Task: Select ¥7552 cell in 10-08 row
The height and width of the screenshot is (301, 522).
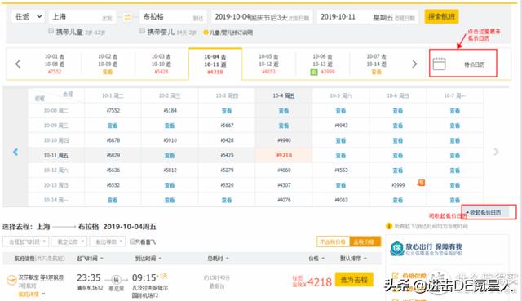Action: 113,111
